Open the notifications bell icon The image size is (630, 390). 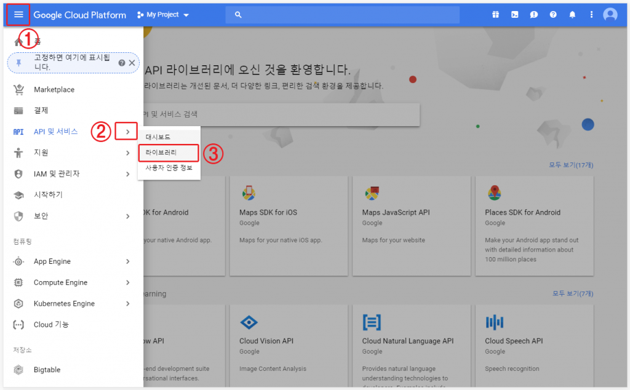click(572, 15)
